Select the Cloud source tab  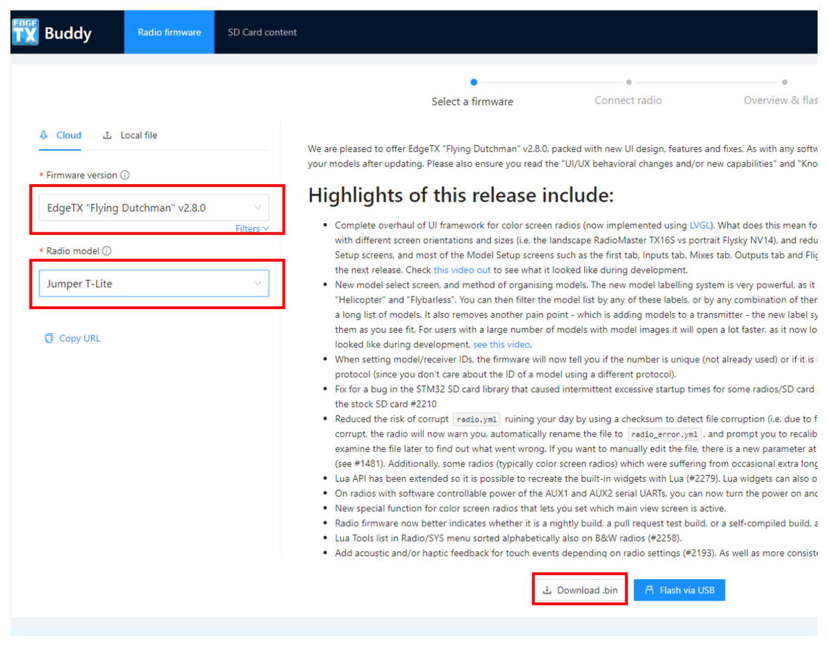[60, 135]
